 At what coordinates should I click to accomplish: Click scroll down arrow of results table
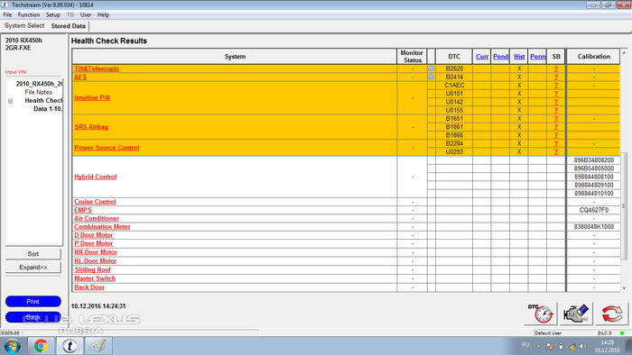click(624, 288)
